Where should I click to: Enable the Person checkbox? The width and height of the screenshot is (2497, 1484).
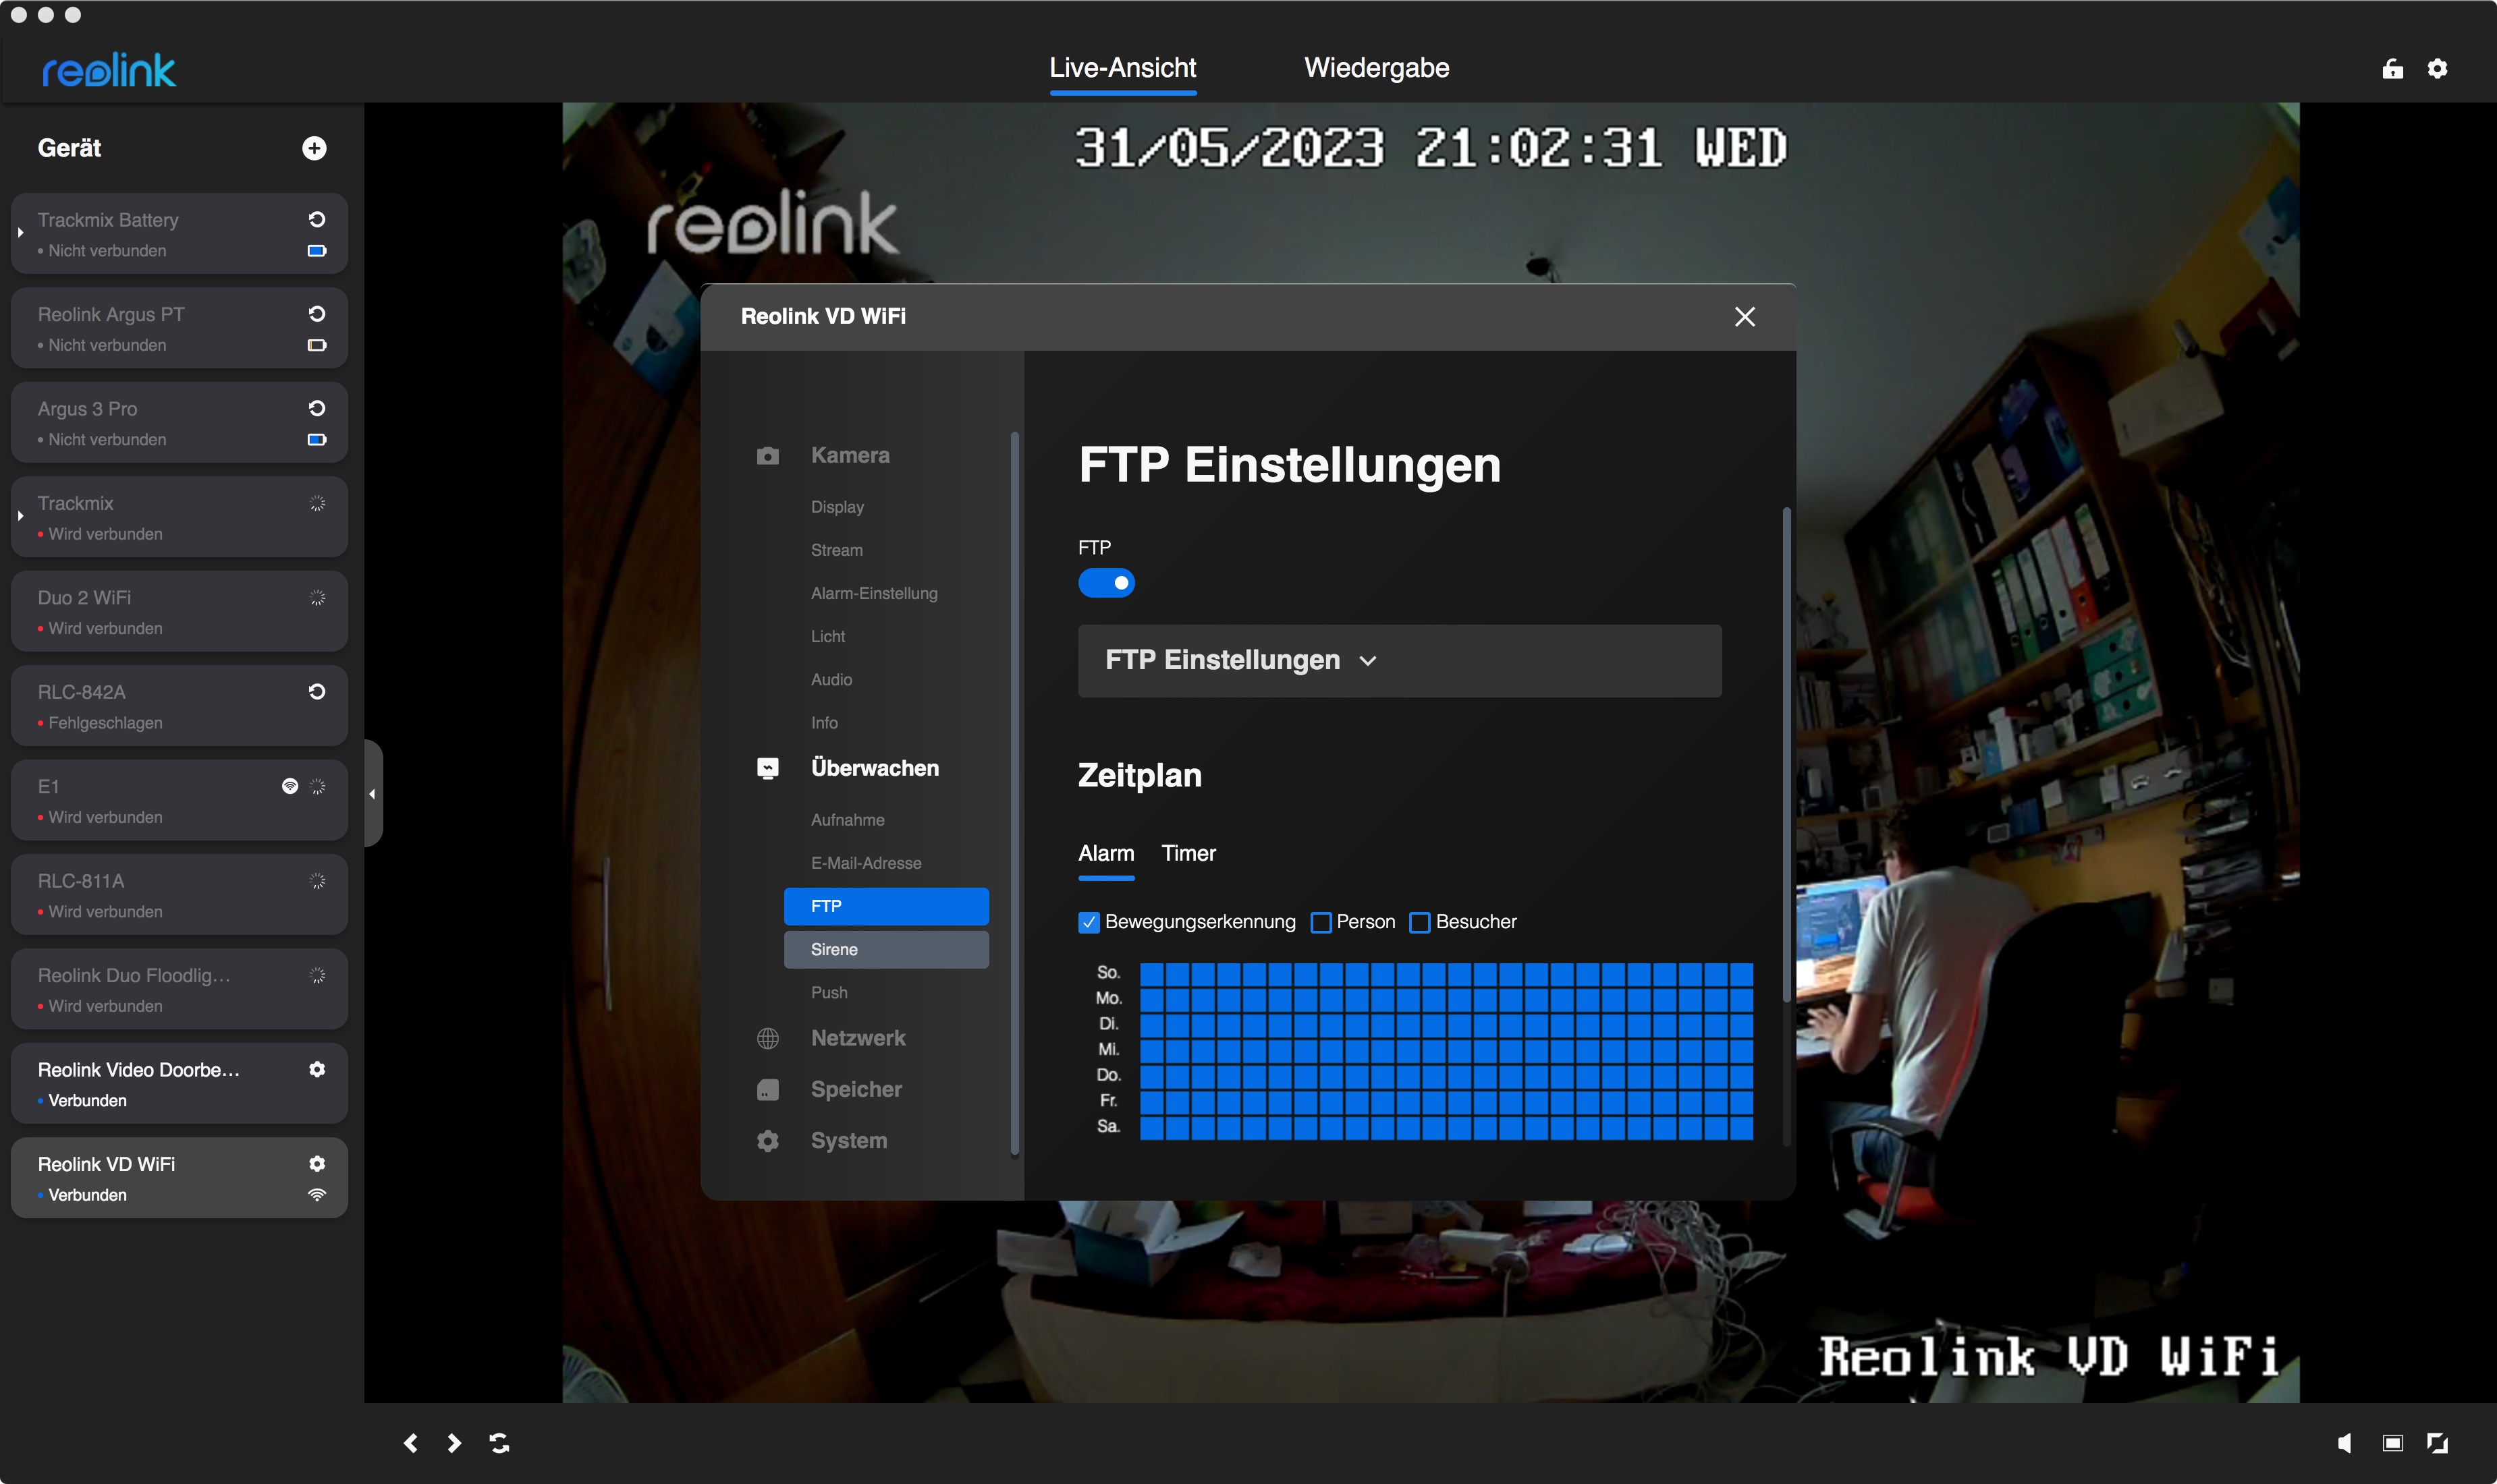(1321, 922)
